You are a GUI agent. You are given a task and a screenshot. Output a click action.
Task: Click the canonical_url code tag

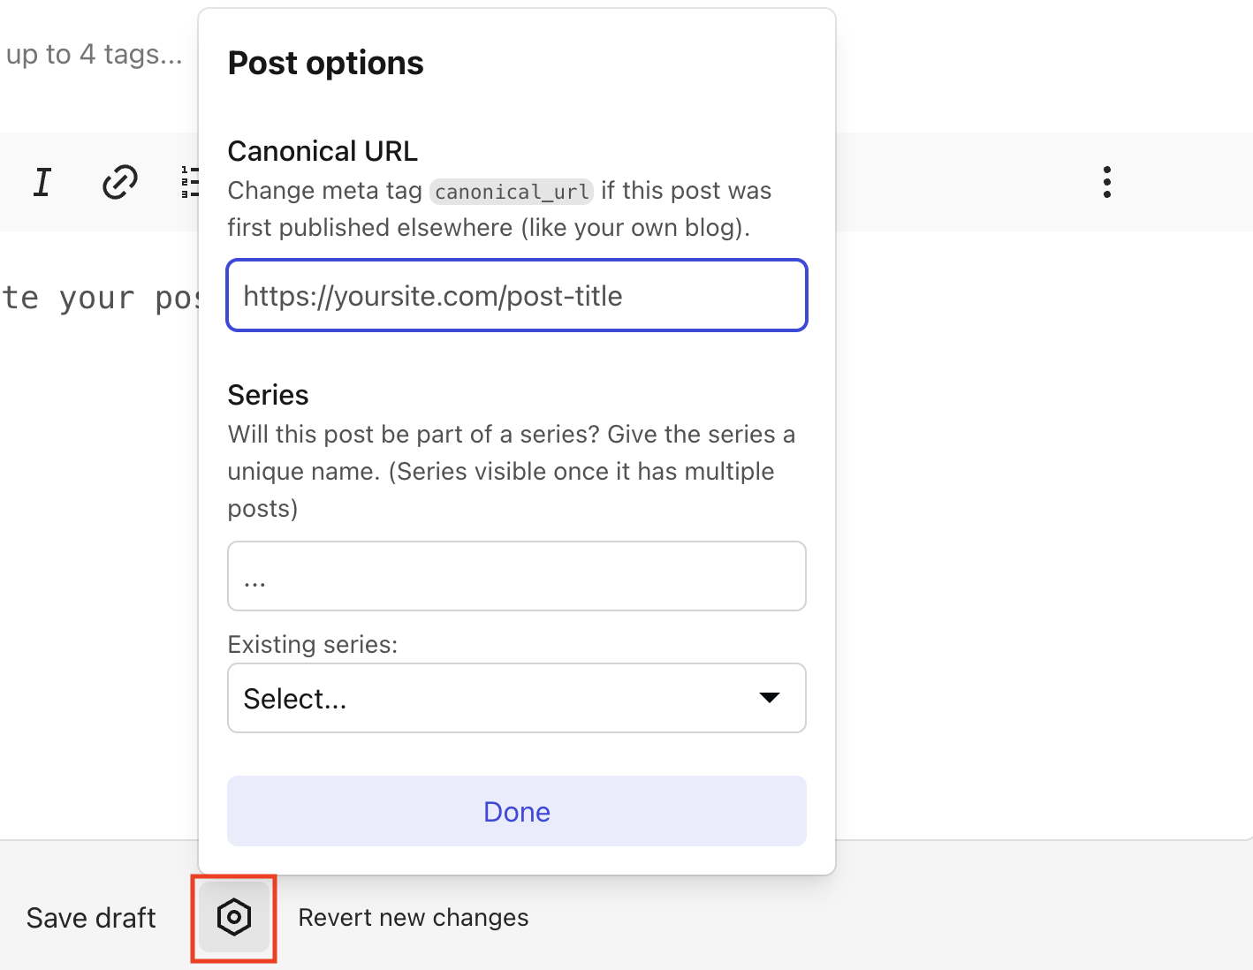coord(512,192)
